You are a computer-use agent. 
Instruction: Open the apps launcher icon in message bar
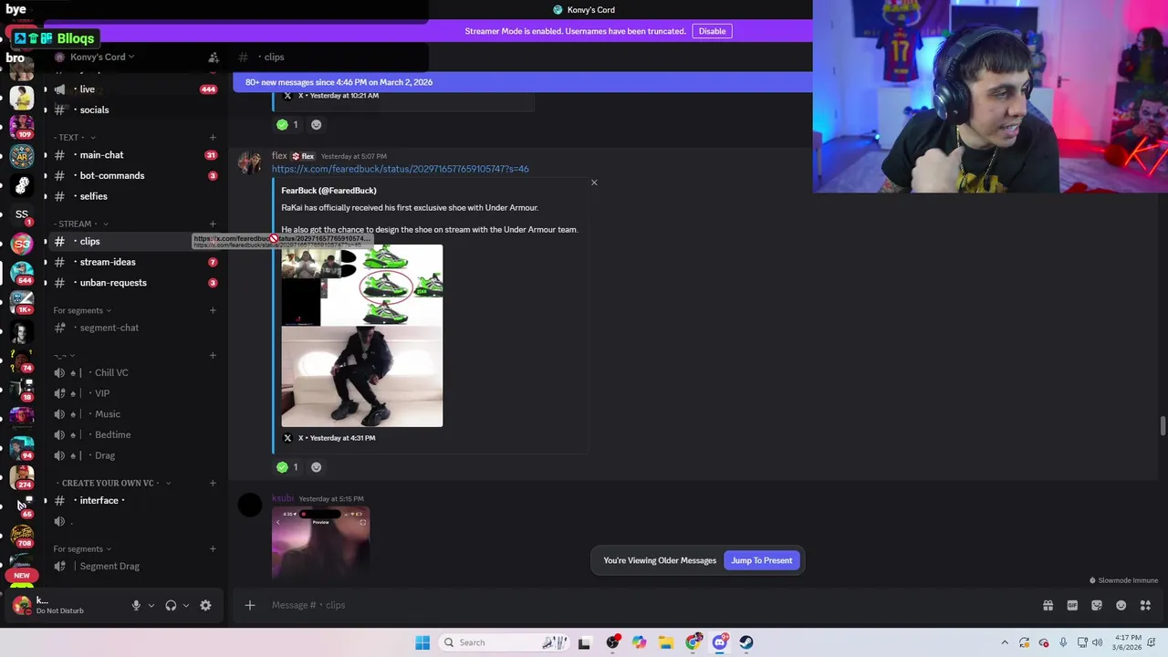pos(1145,605)
